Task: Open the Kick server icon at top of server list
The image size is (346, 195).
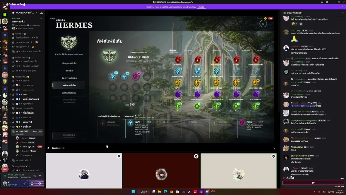Action: point(5,15)
